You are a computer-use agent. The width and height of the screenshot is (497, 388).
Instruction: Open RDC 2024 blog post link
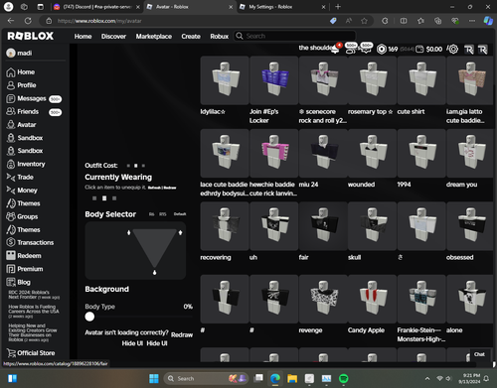(34, 295)
